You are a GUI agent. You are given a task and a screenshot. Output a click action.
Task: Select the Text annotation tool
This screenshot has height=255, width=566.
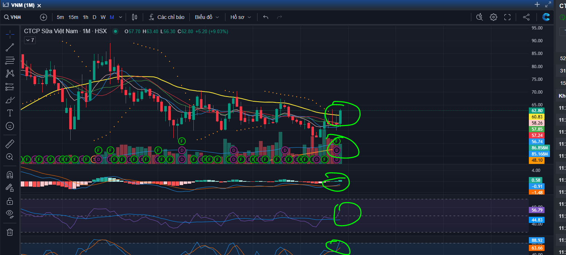click(x=10, y=113)
